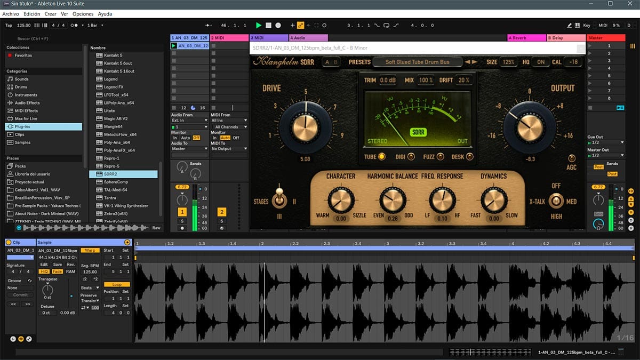Screen dimensions: 640x360
Task: Click the Rev. button in Sample box
Action: [71, 265]
